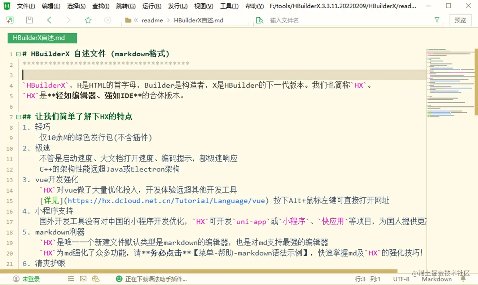
Task: Open the document outline list icon
Action: click(x=71, y=279)
